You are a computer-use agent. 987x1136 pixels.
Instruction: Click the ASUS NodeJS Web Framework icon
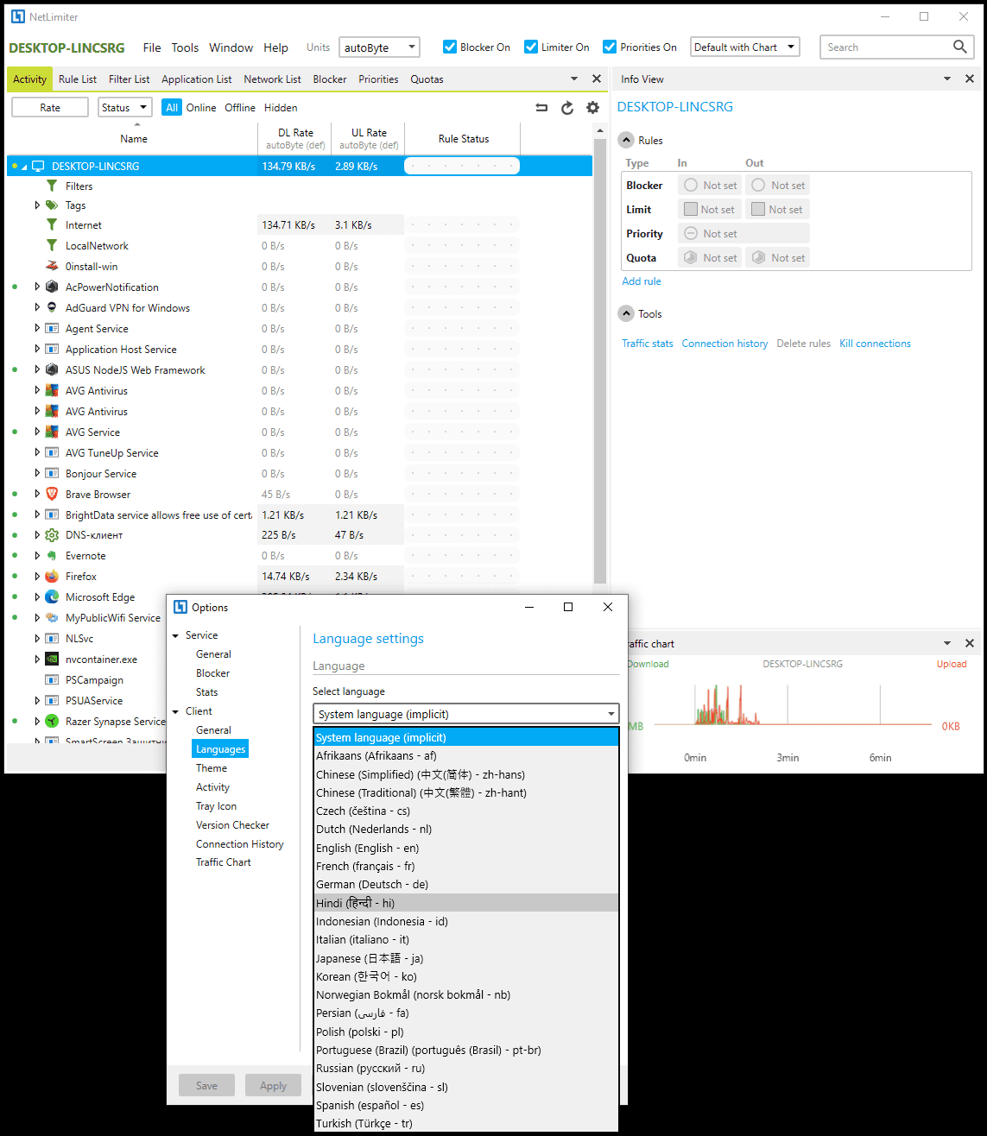click(x=52, y=370)
